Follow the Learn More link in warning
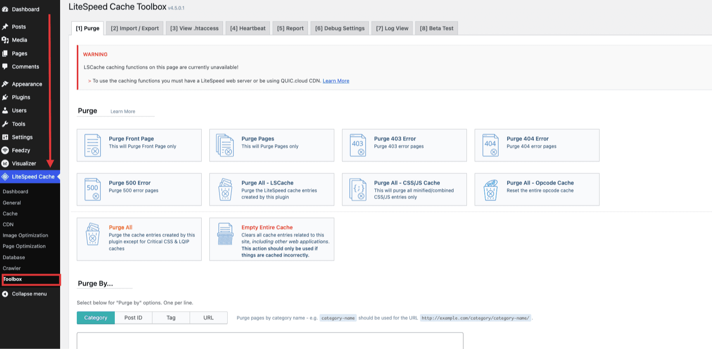This screenshot has height=349, width=712. (x=336, y=81)
